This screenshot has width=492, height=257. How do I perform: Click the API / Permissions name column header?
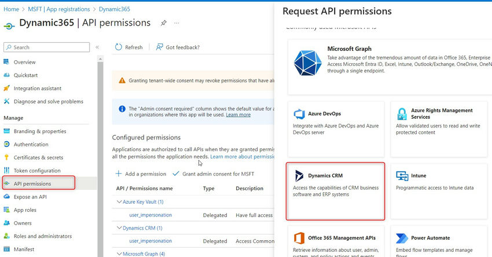click(144, 188)
